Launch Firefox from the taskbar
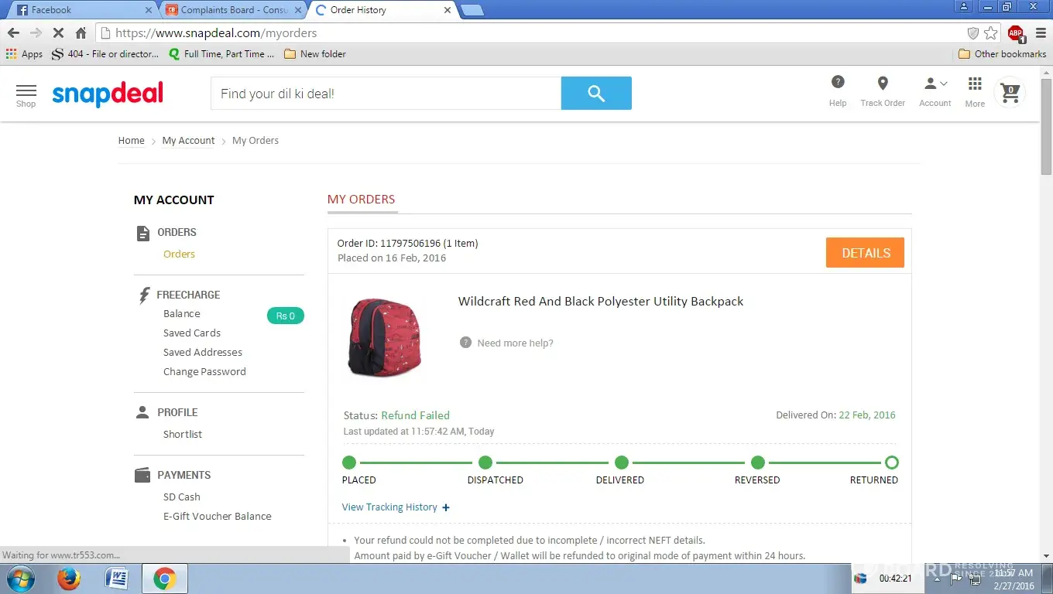This screenshot has height=594, width=1053. [69, 579]
